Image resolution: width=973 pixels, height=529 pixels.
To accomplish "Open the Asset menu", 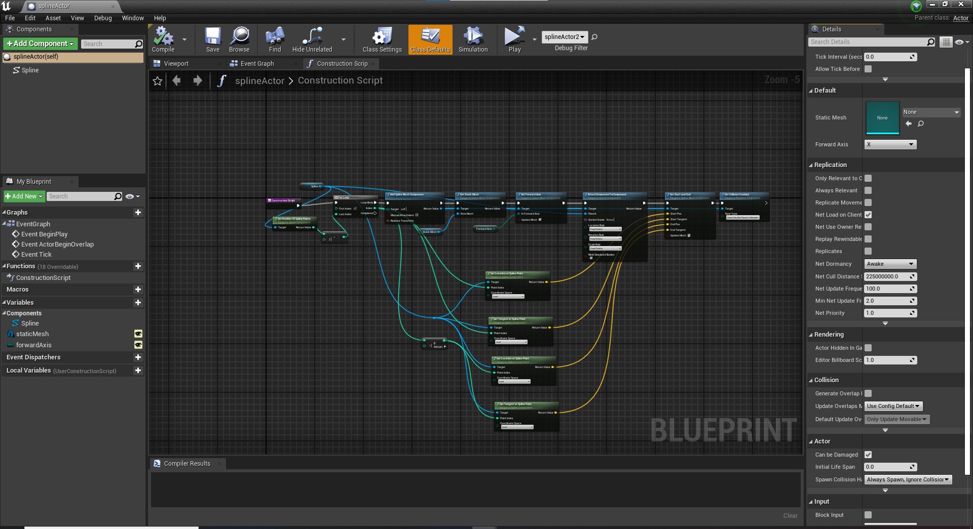I will click(x=53, y=18).
